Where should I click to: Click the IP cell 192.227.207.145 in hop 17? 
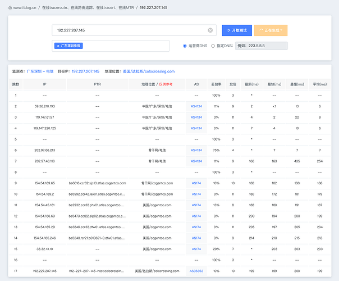pos(44,271)
